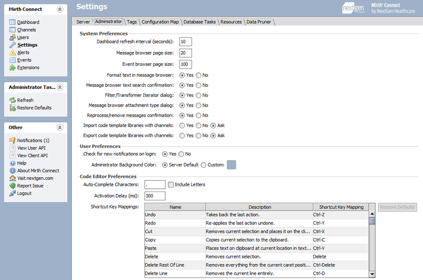Click the Logout link
423x280 pixels.
(x=24, y=193)
